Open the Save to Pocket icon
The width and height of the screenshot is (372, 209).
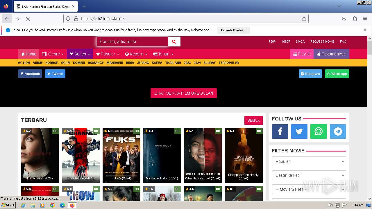tap(344, 19)
